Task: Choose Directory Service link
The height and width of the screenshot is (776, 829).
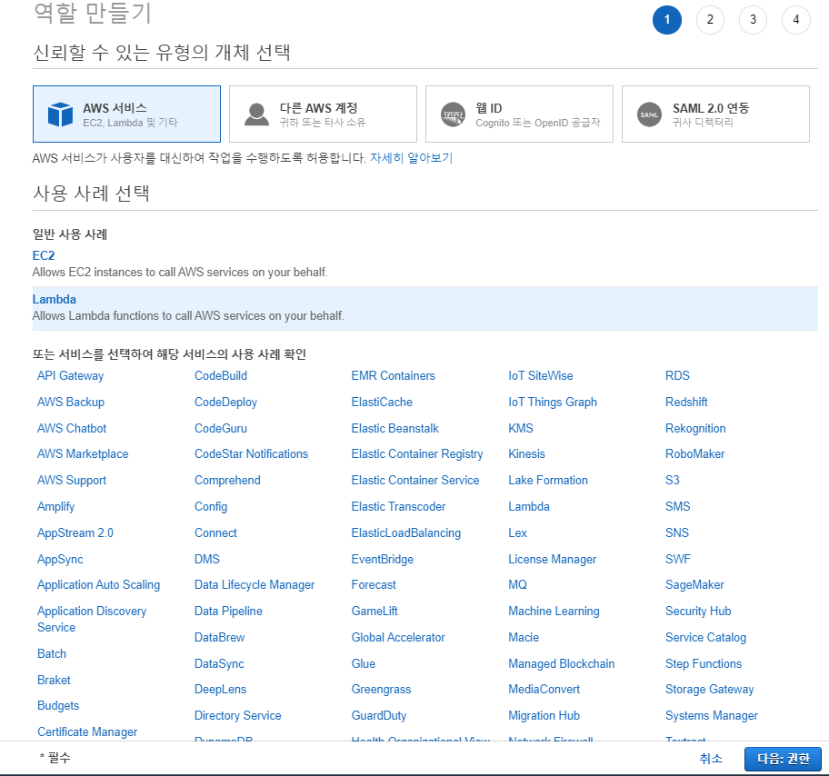Action: [238, 716]
